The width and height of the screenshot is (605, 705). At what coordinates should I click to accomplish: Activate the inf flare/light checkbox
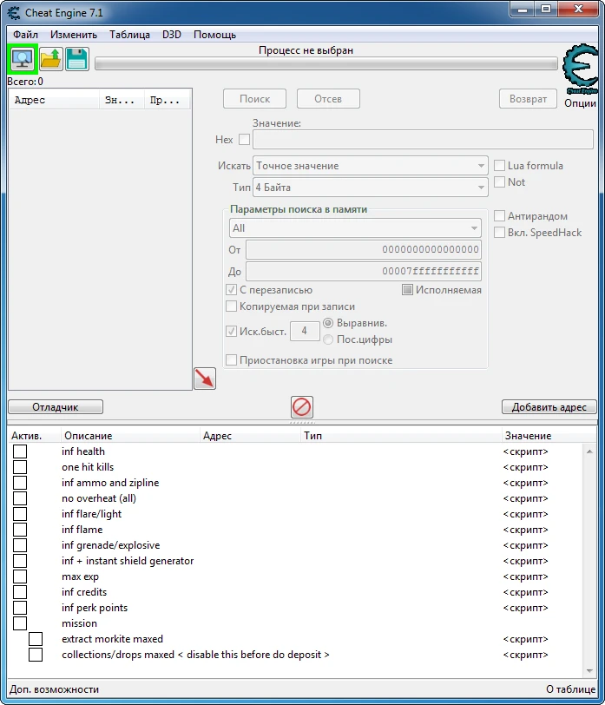[20, 514]
